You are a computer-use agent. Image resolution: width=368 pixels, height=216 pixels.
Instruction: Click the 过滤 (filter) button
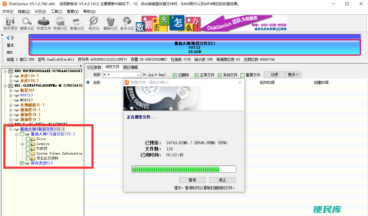click(x=274, y=75)
